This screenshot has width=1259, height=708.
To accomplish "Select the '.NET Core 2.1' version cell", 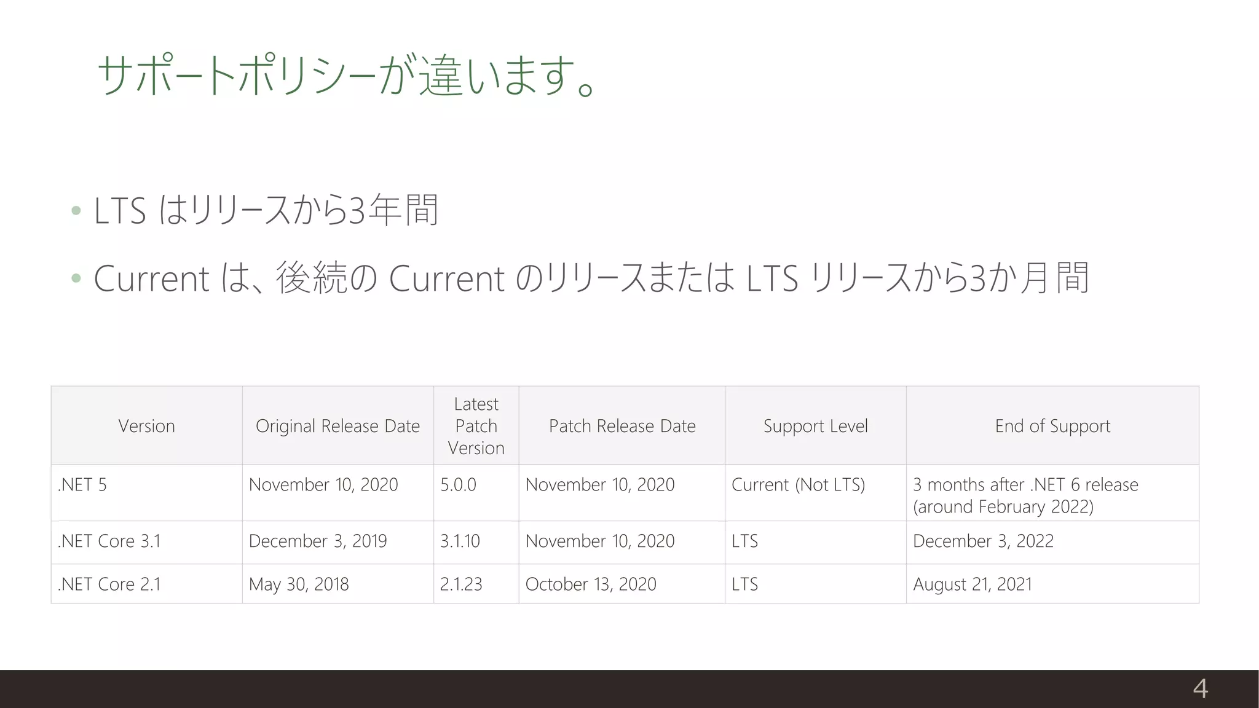I will click(147, 584).
